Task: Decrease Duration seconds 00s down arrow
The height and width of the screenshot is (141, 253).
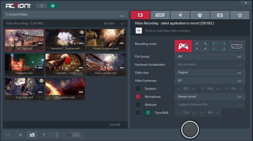Action: [226, 89]
